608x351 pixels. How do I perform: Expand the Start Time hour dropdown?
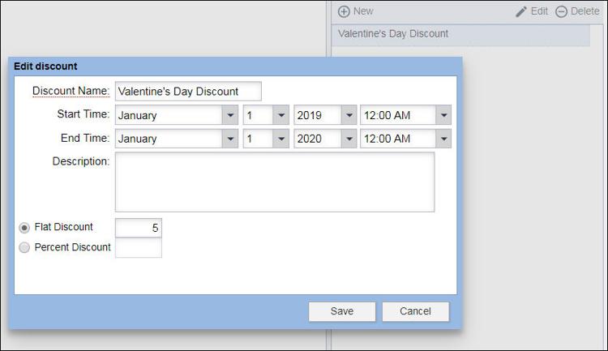(x=405, y=115)
